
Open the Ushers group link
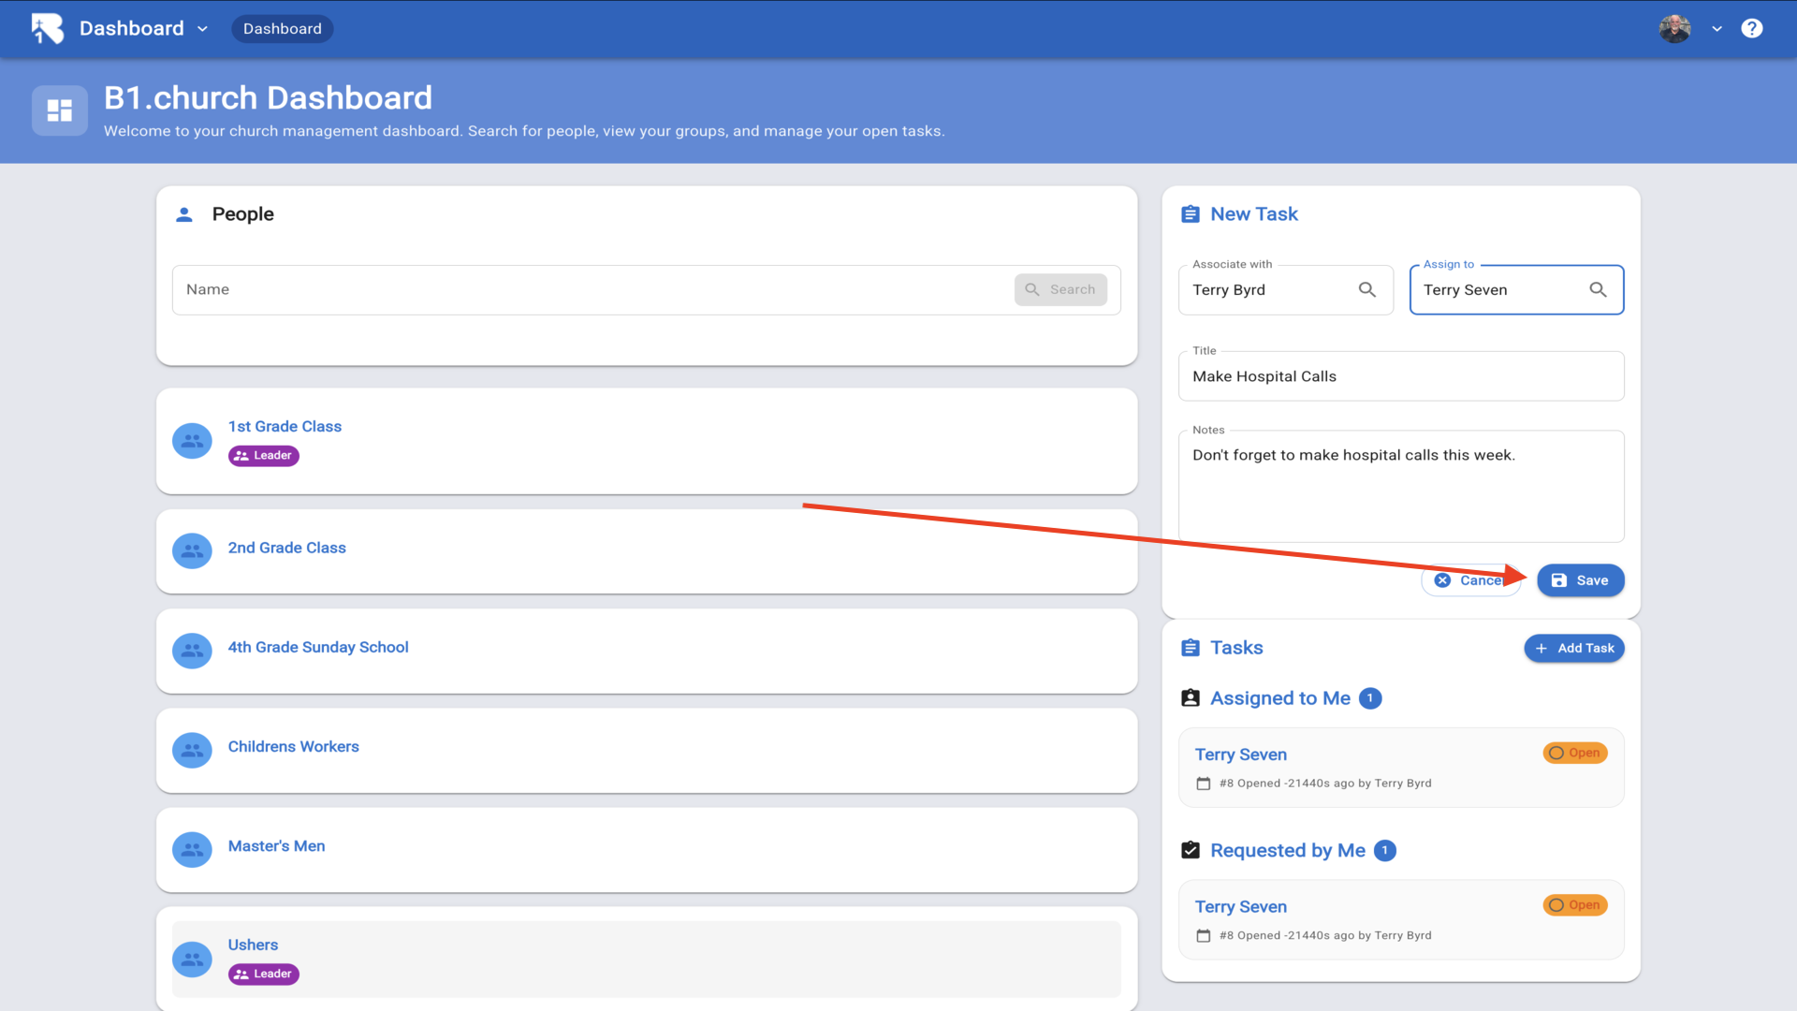[x=253, y=945]
